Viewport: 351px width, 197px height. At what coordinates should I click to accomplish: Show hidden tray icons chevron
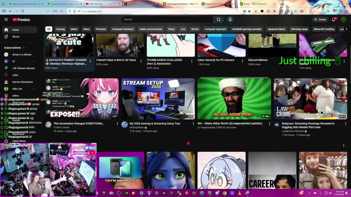[x=309, y=193]
